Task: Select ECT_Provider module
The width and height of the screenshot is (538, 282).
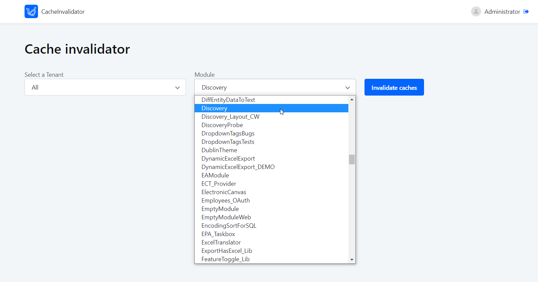Action: (x=271, y=184)
